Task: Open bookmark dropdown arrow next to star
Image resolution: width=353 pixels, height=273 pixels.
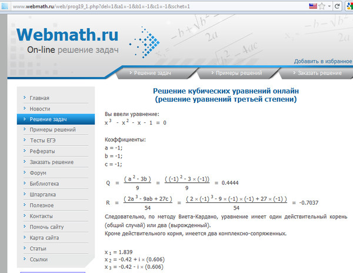Action: pos(329,6)
